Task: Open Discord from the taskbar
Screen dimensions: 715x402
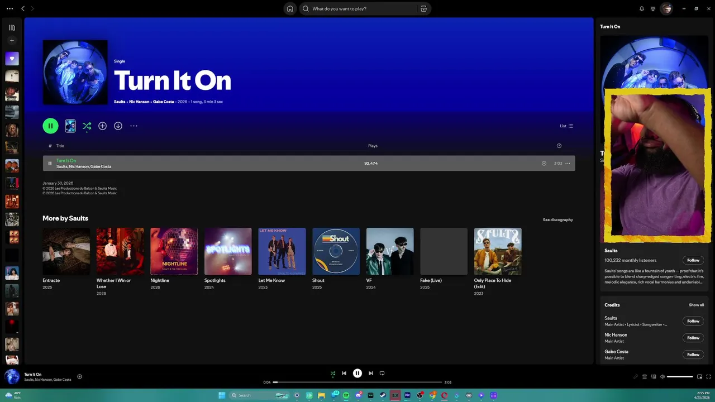Action: (358, 395)
